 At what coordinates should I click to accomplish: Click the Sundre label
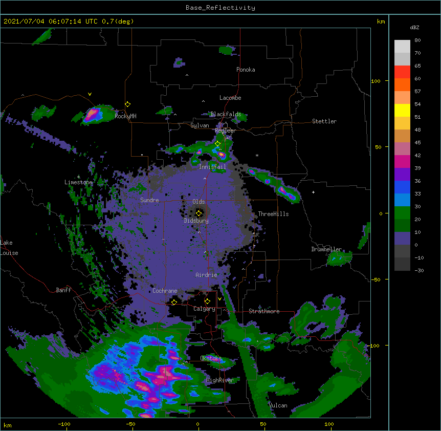(x=149, y=200)
